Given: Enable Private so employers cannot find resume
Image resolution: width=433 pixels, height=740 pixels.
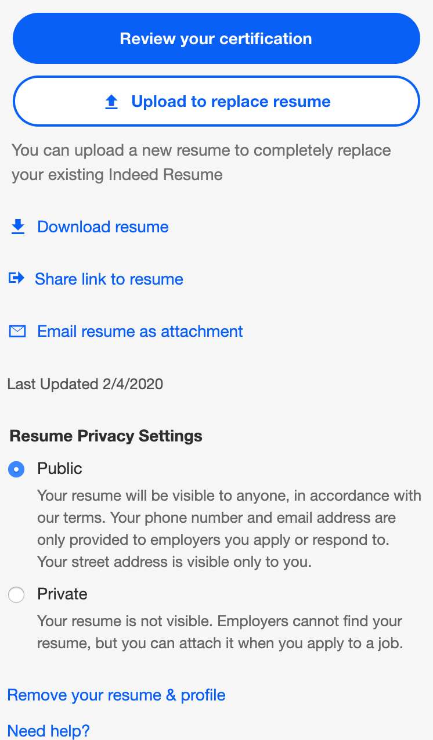Looking at the screenshot, I should click(16, 594).
